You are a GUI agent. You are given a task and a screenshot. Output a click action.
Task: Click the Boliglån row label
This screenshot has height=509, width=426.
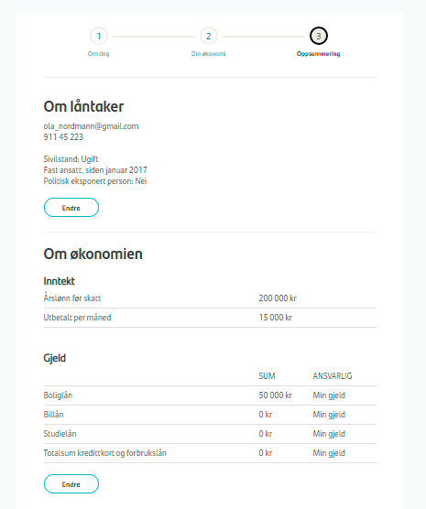pos(58,395)
